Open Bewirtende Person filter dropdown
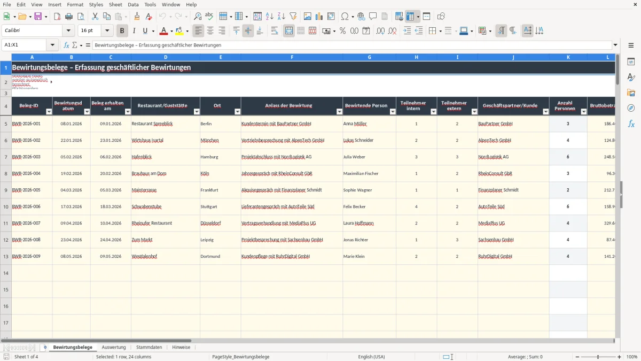Screen dimensions: 641x361 pyautogui.click(x=393, y=112)
